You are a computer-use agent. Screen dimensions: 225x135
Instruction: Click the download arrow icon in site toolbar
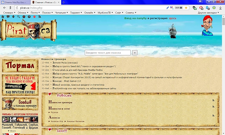[x=13, y=17]
